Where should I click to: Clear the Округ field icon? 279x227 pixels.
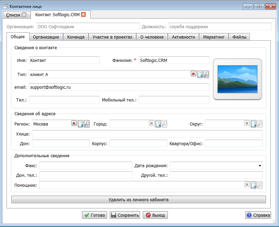point(247,123)
